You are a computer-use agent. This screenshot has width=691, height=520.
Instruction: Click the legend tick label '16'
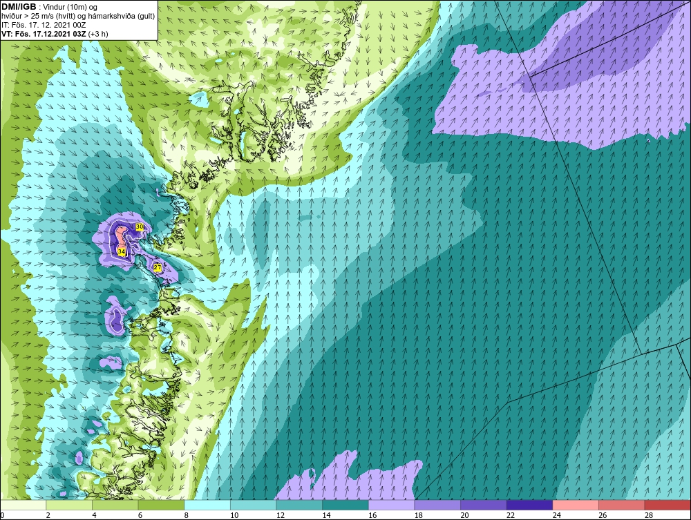[372, 515]
